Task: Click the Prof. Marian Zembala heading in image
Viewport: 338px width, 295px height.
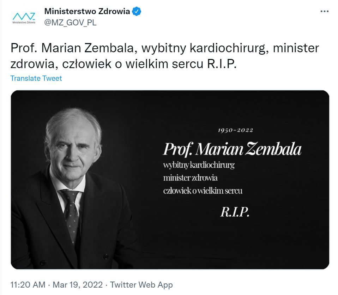Action: (232, 149)
